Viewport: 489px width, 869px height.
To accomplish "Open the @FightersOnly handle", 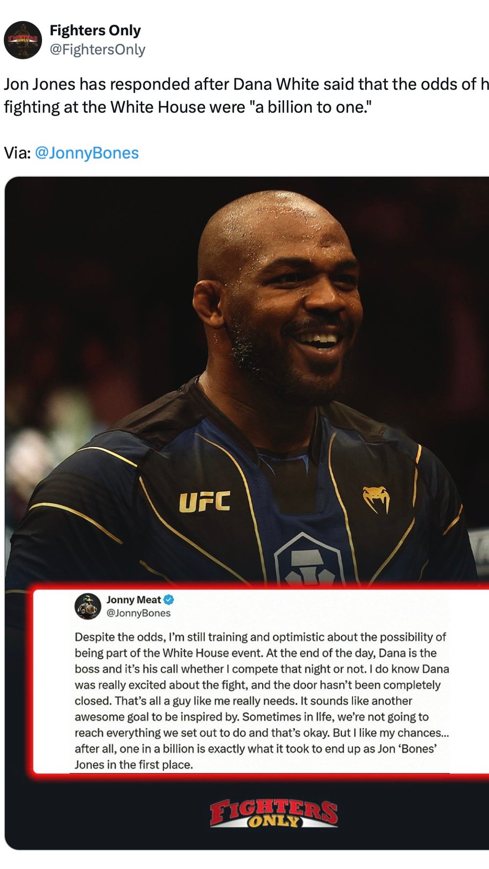I will pos(98,49).
